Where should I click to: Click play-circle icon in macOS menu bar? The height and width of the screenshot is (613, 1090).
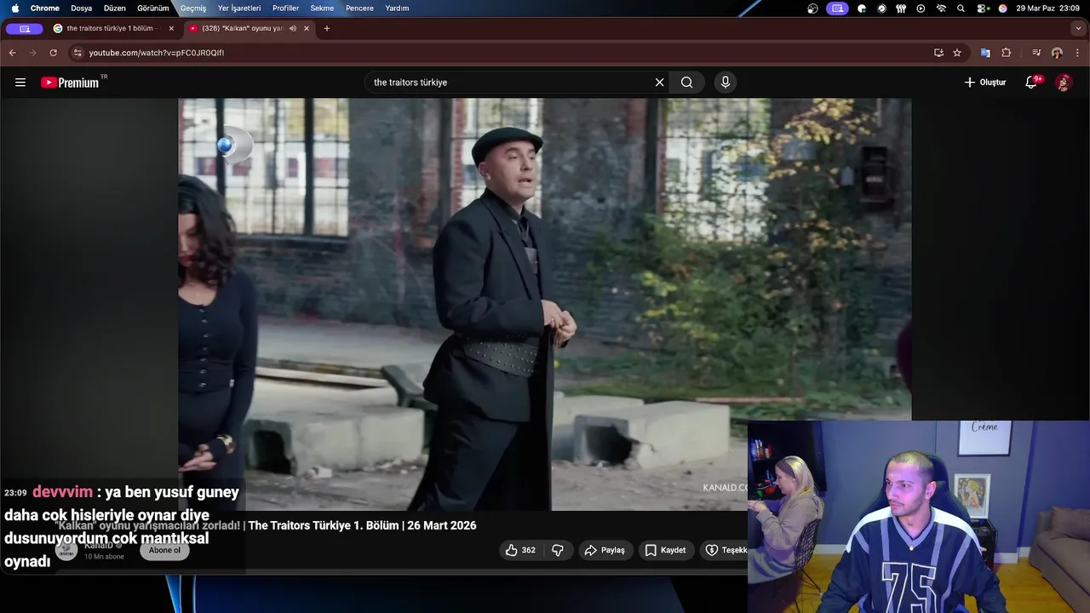tap(921, 9)
